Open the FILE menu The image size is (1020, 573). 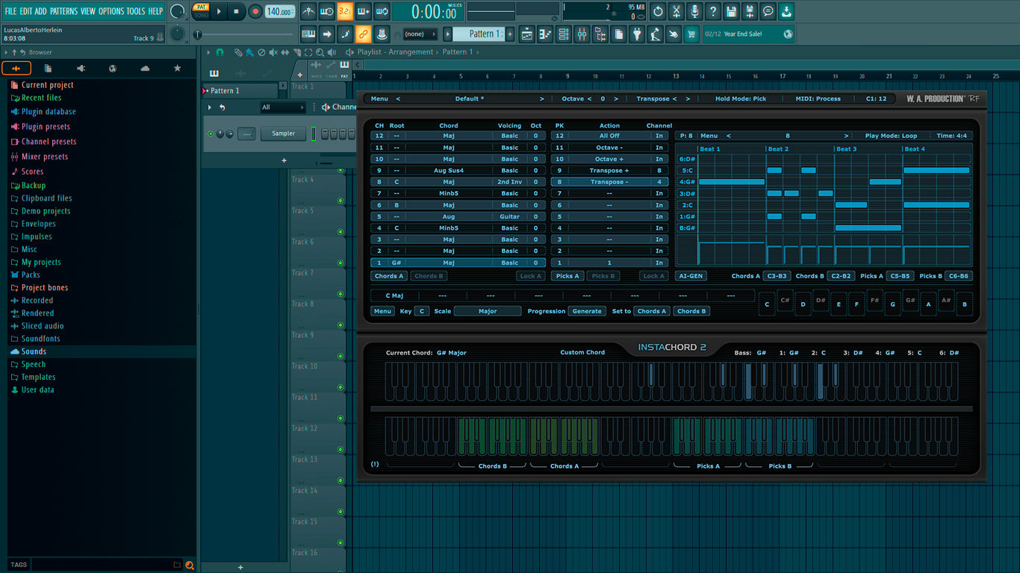click(x=10, y=11)
